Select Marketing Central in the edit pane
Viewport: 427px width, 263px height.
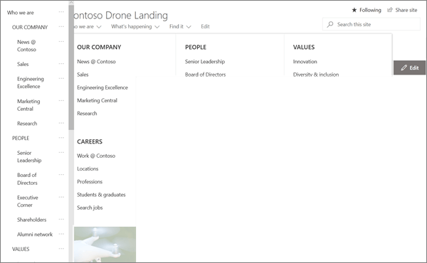click(28, 104)
